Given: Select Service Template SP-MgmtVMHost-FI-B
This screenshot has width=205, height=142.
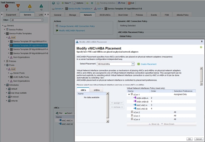Looking at the screenshot, I should 31,53.
